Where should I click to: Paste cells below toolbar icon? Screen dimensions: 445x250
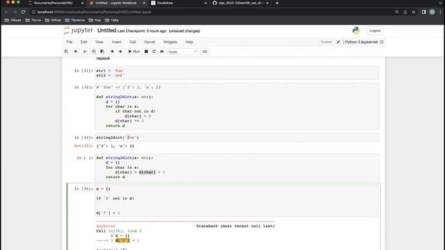tap(102, 51)
